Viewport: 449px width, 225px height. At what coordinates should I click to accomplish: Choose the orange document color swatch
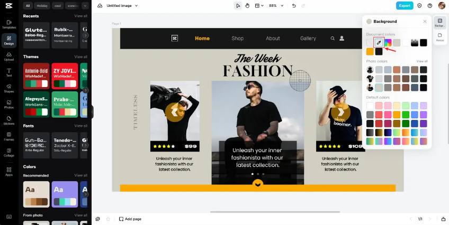[370, 52]
